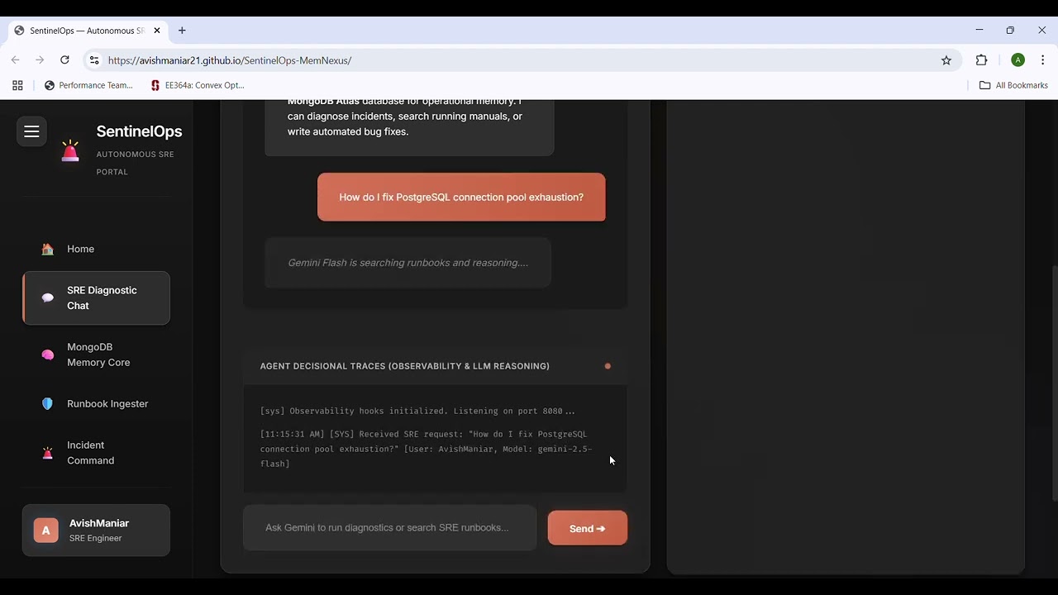Image resolution: width=1058 pixels, height=595 pixels.
Task: Click the browser back arrow
Action: click(15, 60)
